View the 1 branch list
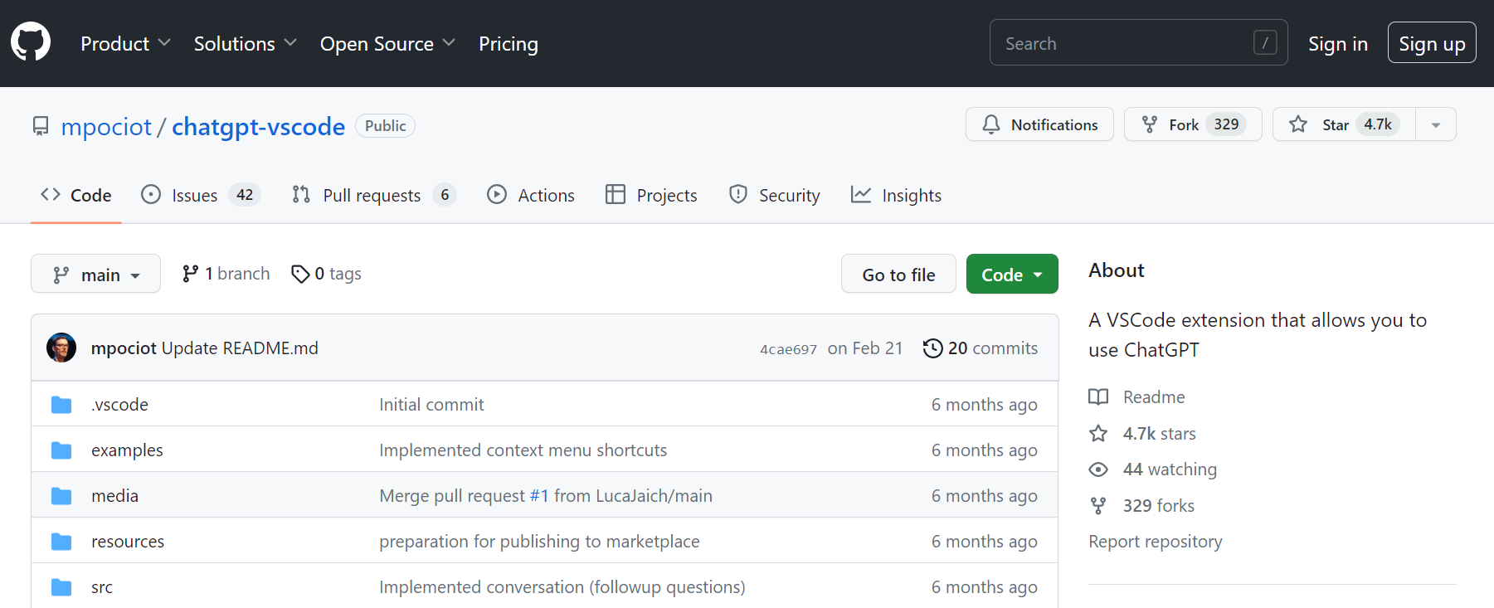This screenshot has width=1494, height=608. click(226, 274)
